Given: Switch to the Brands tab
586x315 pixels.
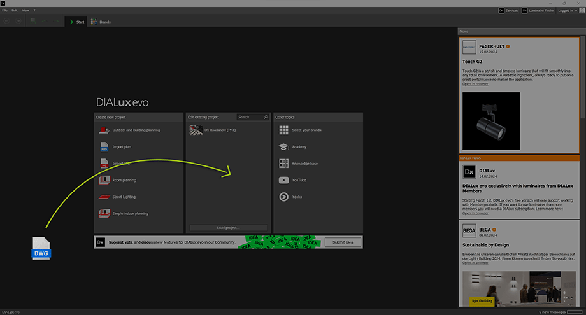Looking at the screenshot, I should (101, 22).
